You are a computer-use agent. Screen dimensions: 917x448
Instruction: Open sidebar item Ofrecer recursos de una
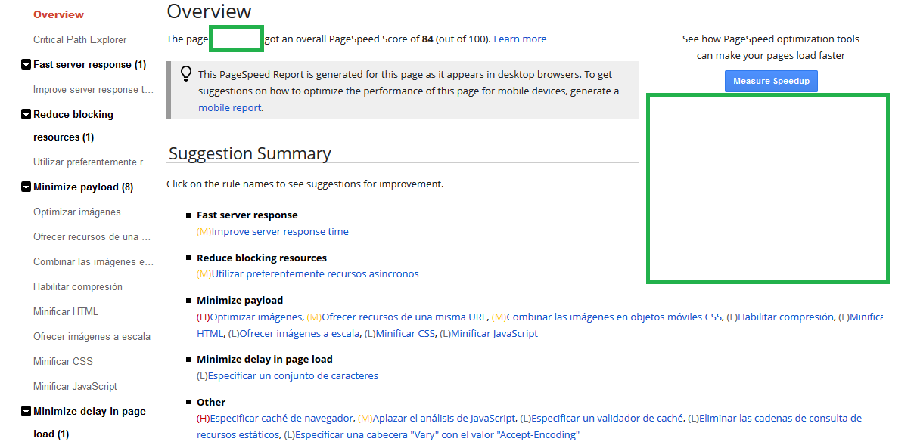93,236
